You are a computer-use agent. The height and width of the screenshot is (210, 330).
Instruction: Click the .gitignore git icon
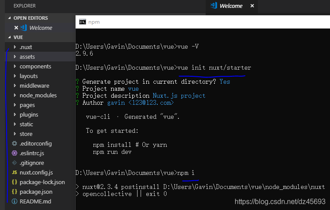[15, 163]
